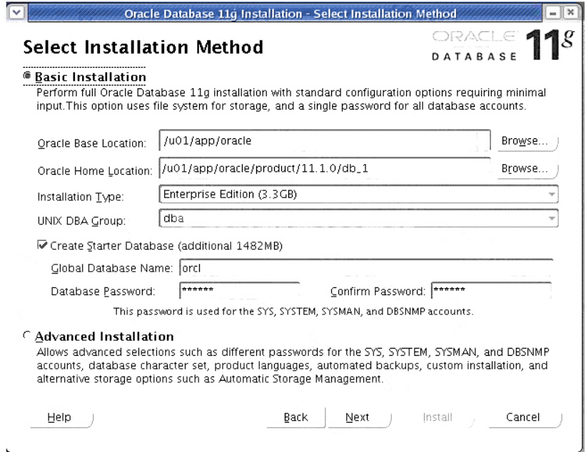586x452 pixels.
Task: Close the installer window
Action: [571, 13]
